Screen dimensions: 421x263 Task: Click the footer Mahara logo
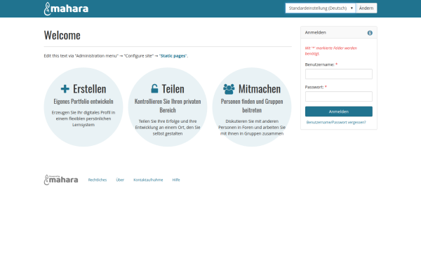click(x=61, y=180)
